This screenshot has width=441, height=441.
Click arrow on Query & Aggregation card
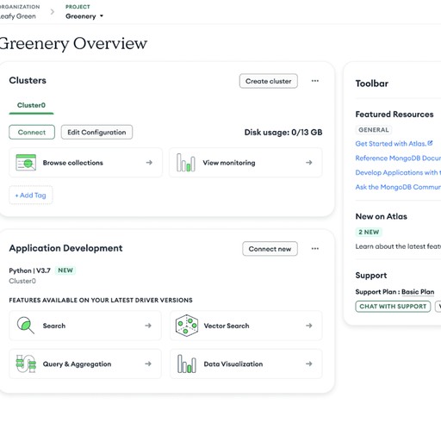pos(148,363)
